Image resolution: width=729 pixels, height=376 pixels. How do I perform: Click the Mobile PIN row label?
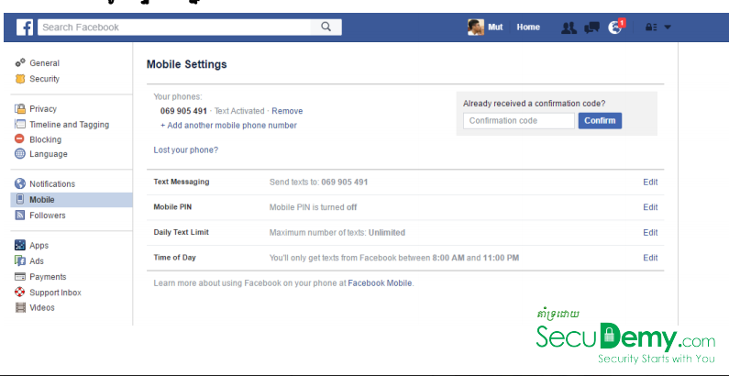coord(172,207)
